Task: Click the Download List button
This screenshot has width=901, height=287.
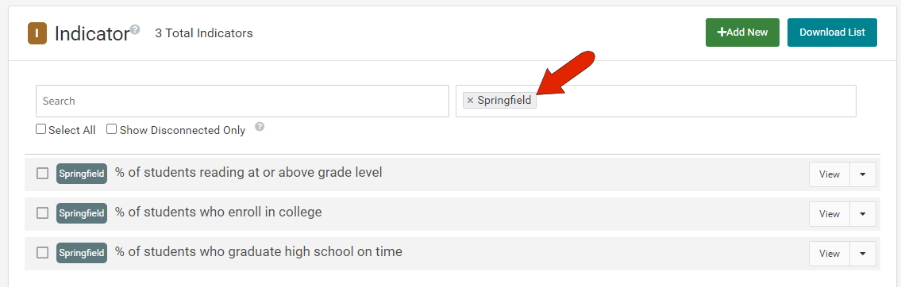Action: coord(832,33)
